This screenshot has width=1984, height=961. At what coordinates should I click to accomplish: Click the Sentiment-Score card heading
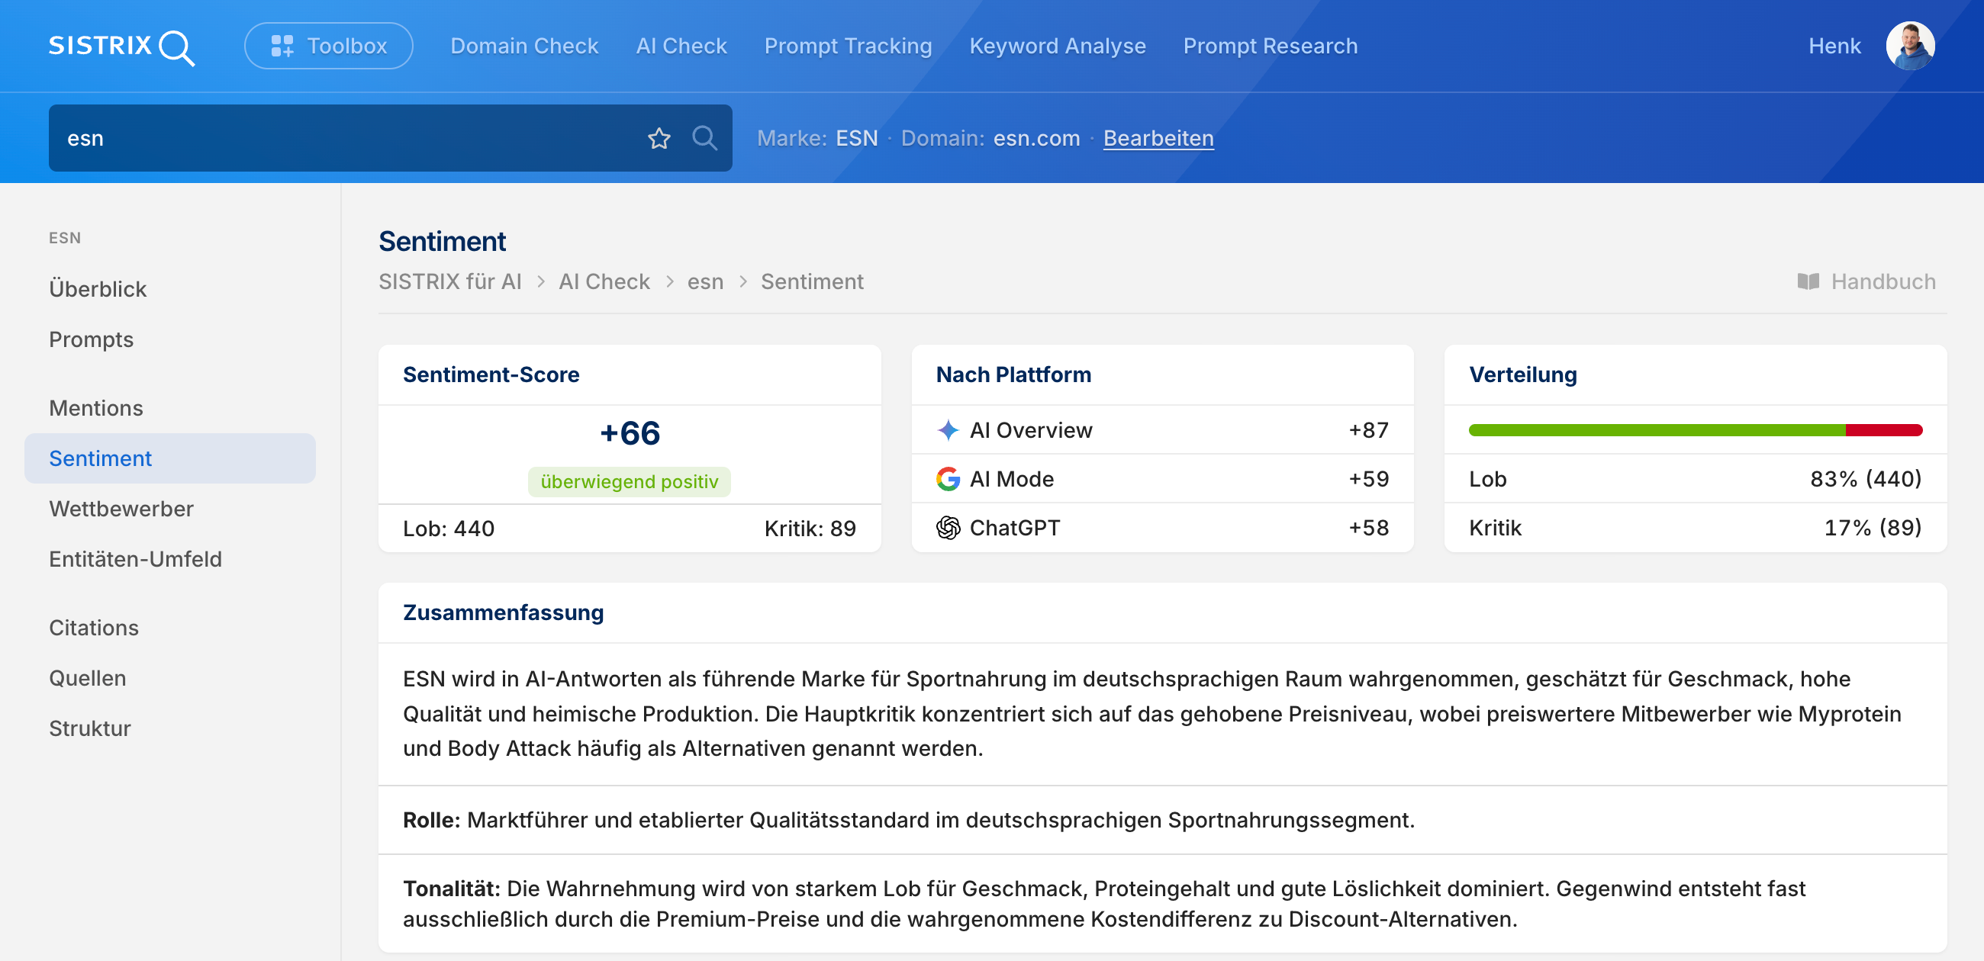click(491, 375)
